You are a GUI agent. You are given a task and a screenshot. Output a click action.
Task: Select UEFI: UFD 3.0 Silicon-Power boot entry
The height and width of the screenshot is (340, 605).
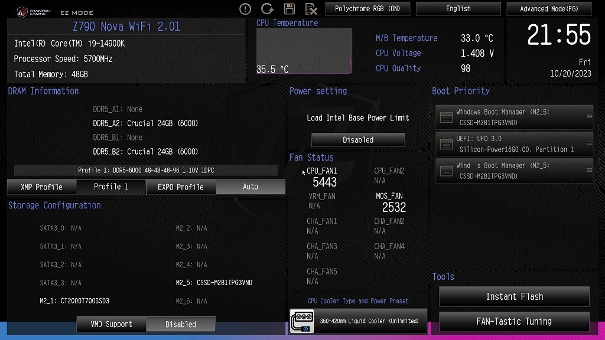coord(515,144)
